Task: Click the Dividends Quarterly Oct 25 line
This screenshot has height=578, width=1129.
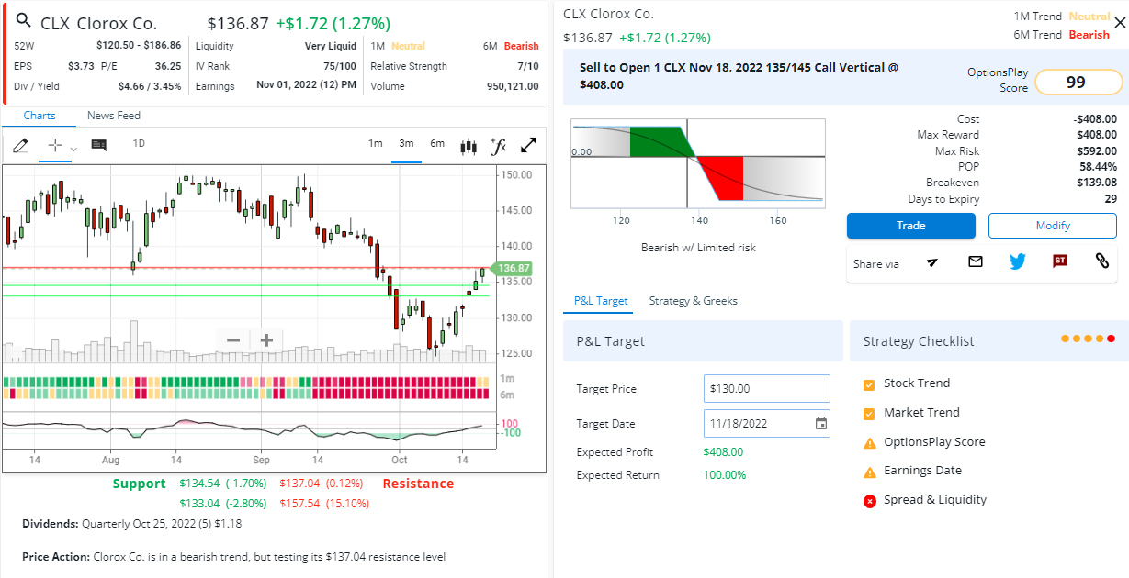Action: [x=131, y=524]
